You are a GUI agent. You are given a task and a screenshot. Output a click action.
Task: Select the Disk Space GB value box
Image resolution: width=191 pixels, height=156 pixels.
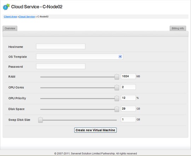(128, 109)
